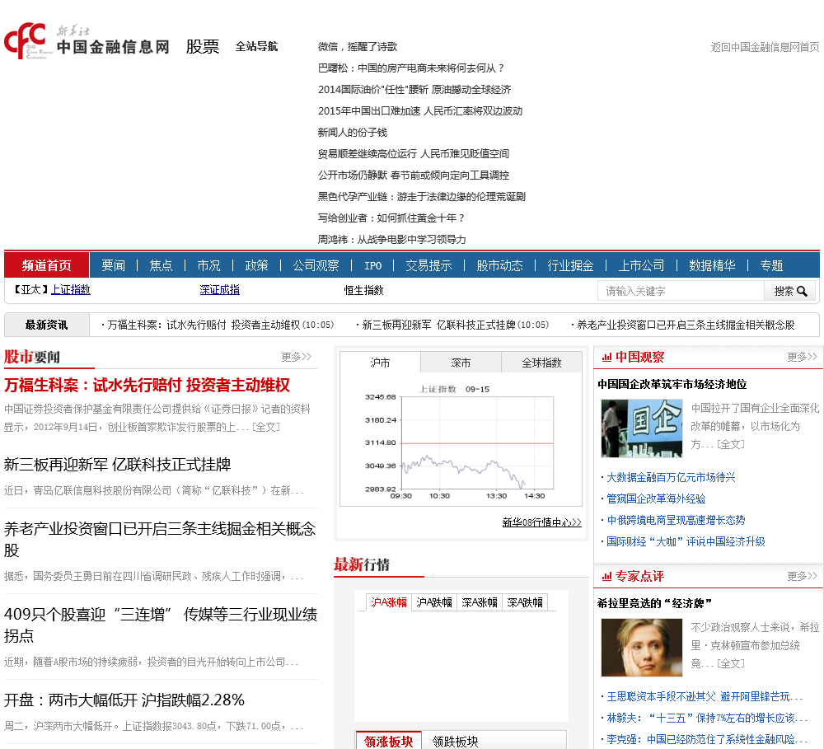
Task: Open 希拉里竞选的“经济牌” article
Action: pyautogui.click(x=654, y=603)
